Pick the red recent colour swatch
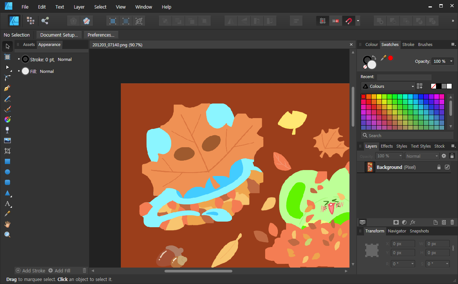Viewport: 458px width, 284px height. [x=390, y=58]
